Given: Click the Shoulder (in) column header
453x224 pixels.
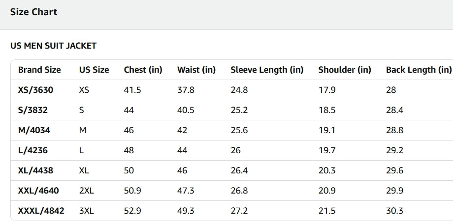Looking at the screenshot, I should 345,70.
